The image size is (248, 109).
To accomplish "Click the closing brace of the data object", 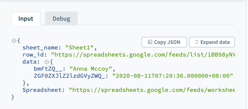I will [24, 83].
